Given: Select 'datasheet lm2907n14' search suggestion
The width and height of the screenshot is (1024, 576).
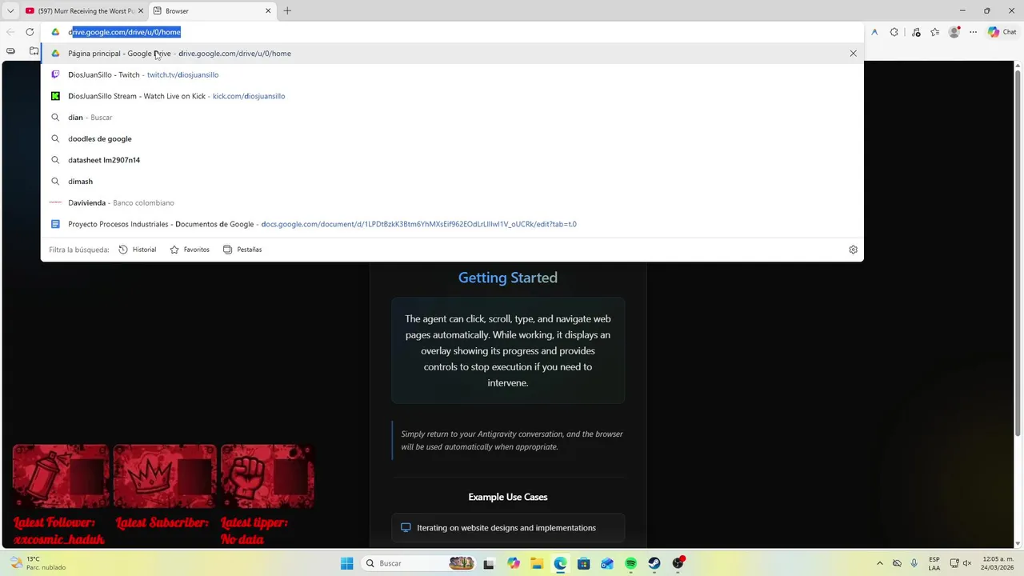Looking at the screenshot, I should click(452, 160).
